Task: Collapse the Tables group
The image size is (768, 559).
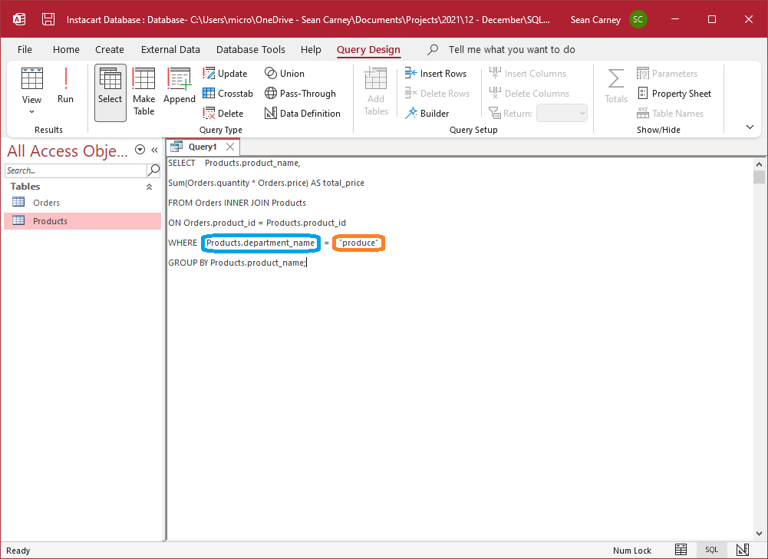Action: [149, 187]
